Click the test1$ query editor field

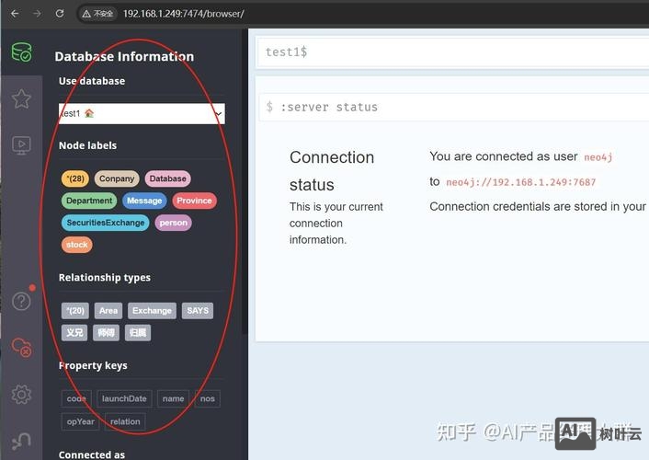pyautogui.click(x=450, y=52)
